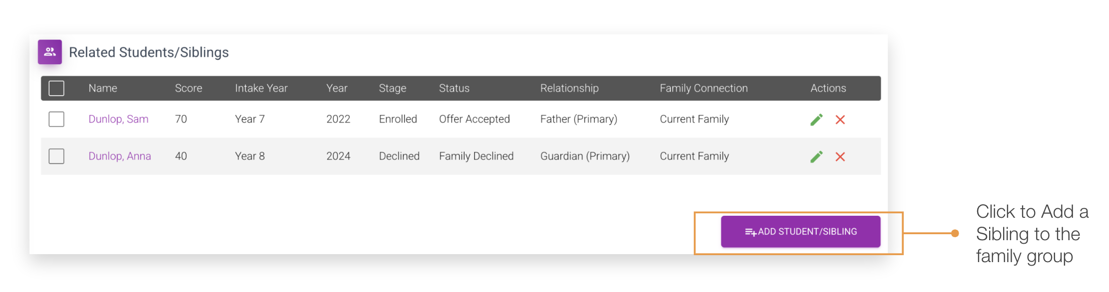1109x292 pixels.
Task: Check the checkbox next to Dunlop, Sam
Action: [56, 119]
